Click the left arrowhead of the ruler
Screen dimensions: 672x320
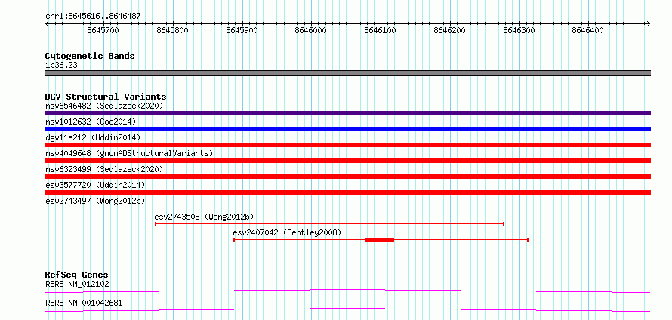click(x=47, y=23)
